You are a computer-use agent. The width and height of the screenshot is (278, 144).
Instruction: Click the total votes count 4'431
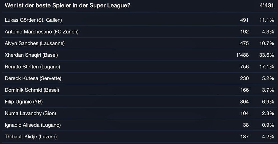267,6
